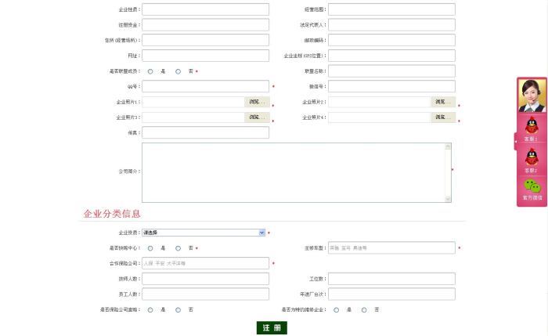Focus the 企业性质 input field

(205, 9)
